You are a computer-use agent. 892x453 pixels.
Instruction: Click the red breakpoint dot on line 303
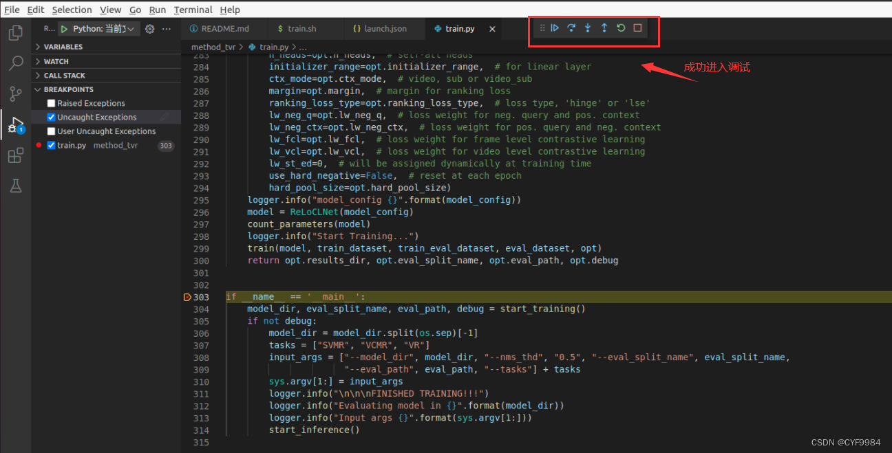click(186, 297)
